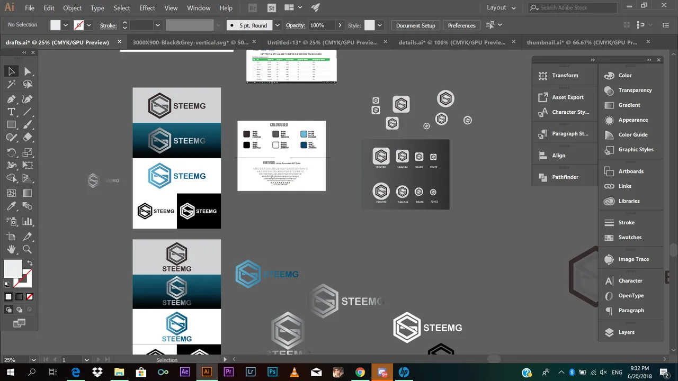Select the Eyedropper tool

coord(11,206)
